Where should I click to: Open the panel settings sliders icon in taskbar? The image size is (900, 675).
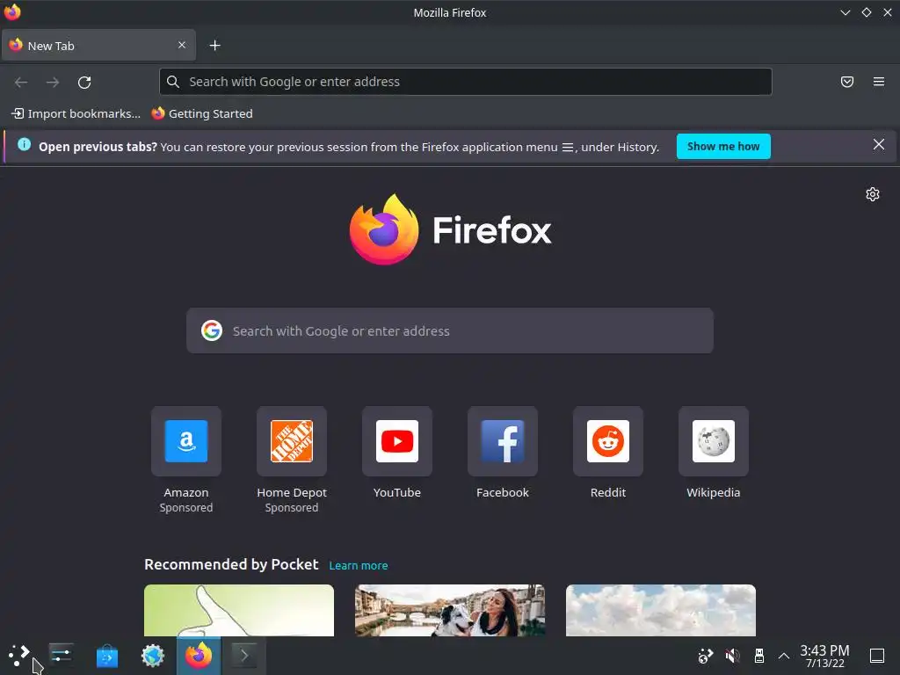click(61, 654)
